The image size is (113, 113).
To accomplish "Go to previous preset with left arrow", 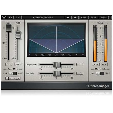I will [x=68, y=17].
